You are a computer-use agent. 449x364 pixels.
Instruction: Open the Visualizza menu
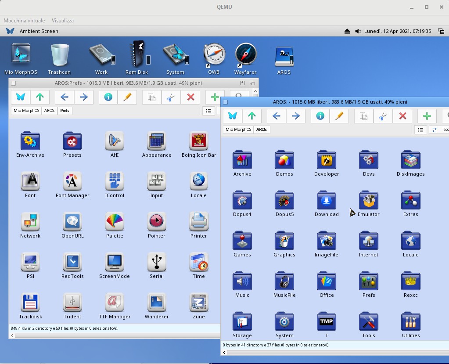pyautogui.click(x=62, y=21)
